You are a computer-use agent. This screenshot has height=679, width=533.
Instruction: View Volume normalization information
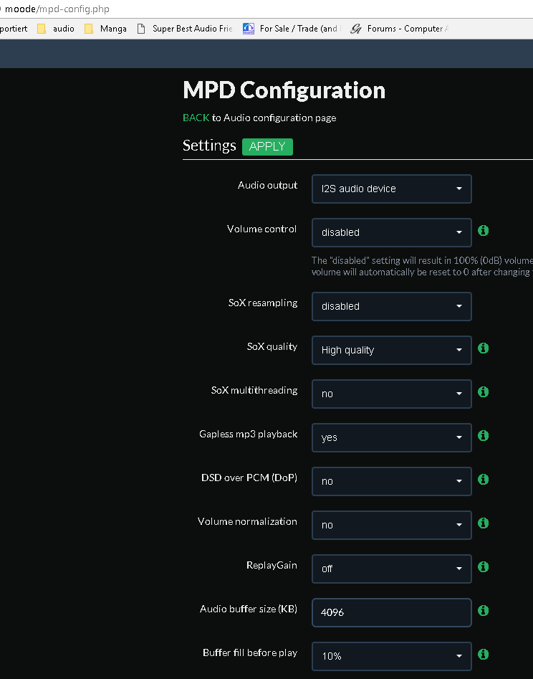pyautogui.click(x=483, y=523)
